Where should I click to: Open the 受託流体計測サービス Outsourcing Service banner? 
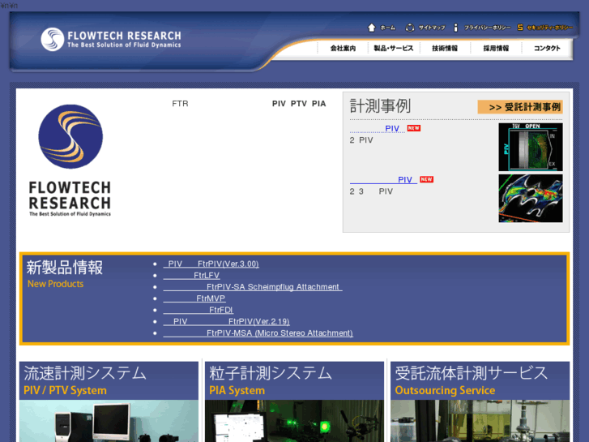coord(480,380)
